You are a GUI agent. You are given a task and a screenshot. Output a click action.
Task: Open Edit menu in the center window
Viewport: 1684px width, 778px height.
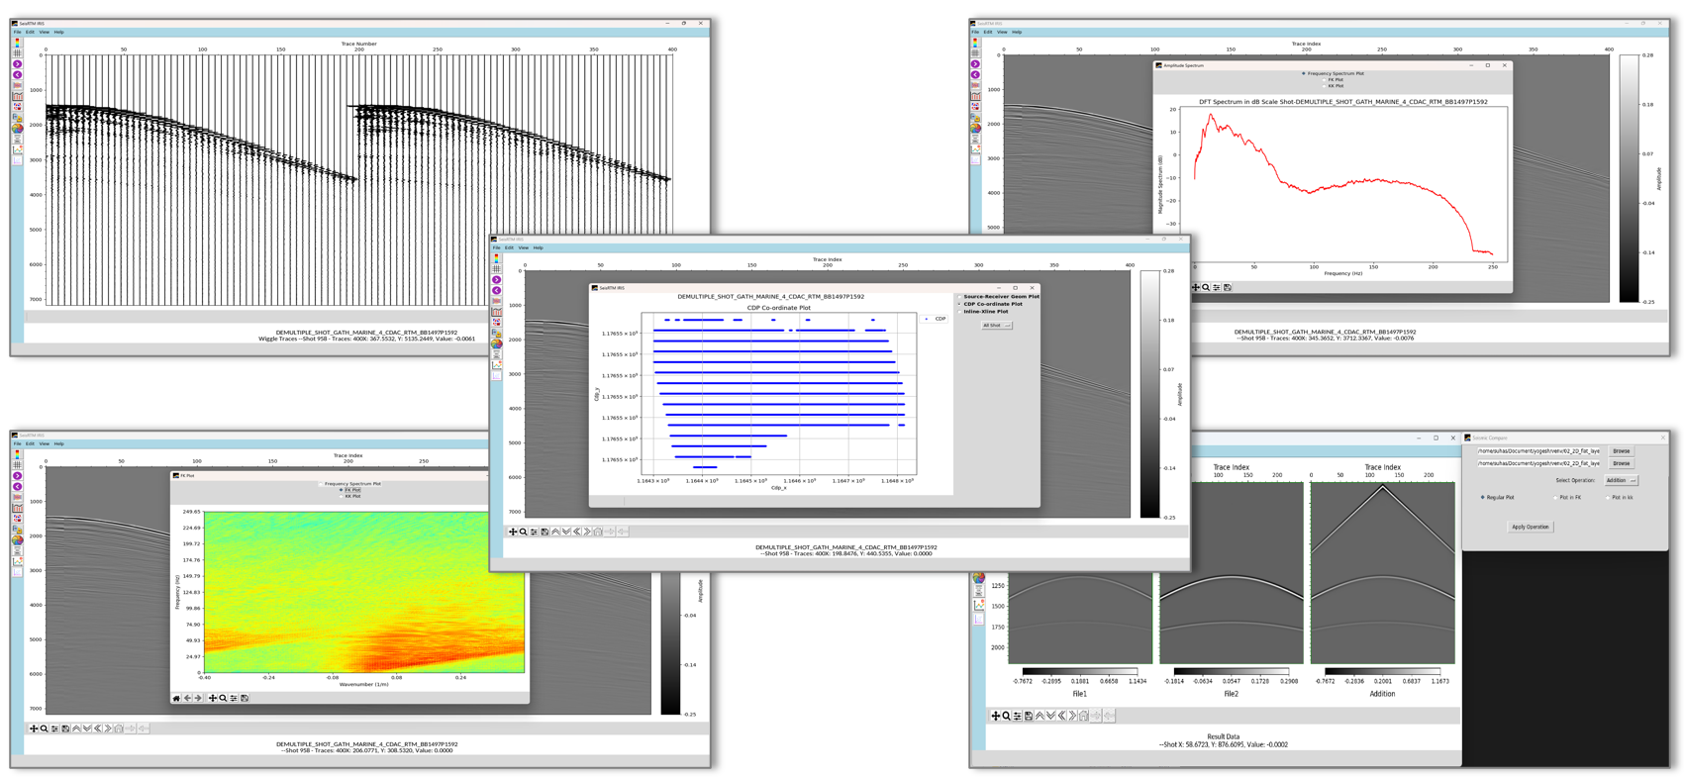(x=509, y=247)
